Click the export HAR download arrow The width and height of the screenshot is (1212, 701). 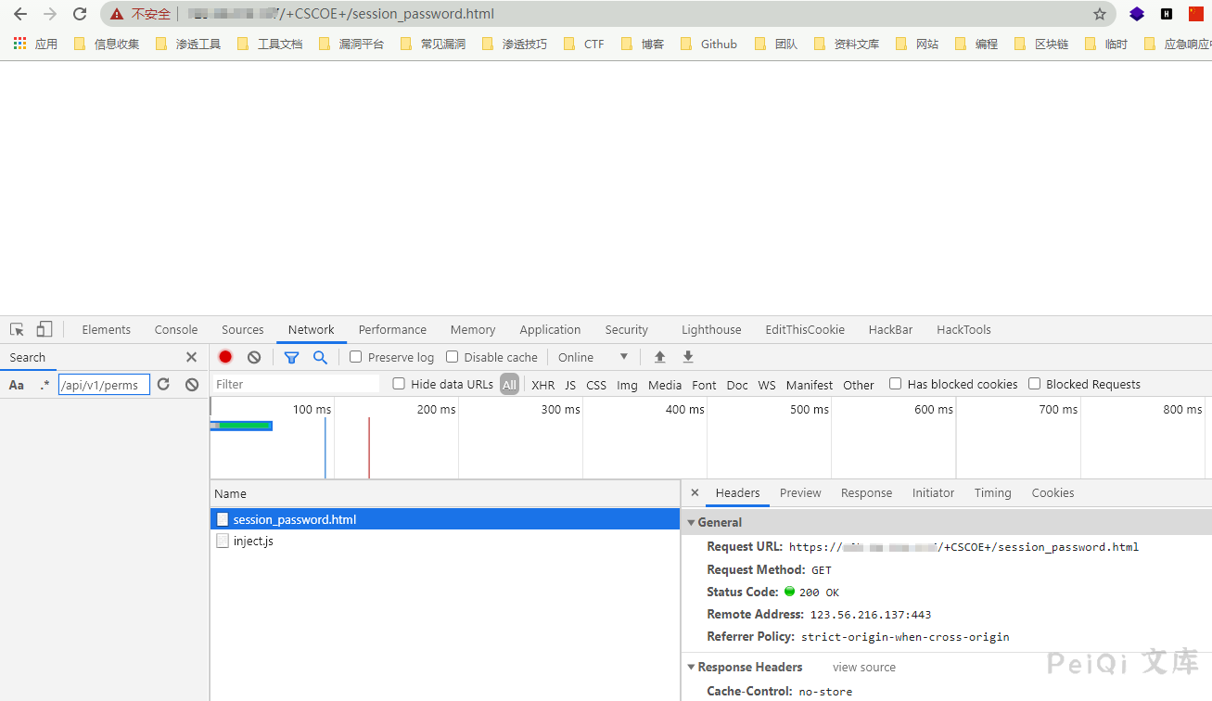(688, 357)
